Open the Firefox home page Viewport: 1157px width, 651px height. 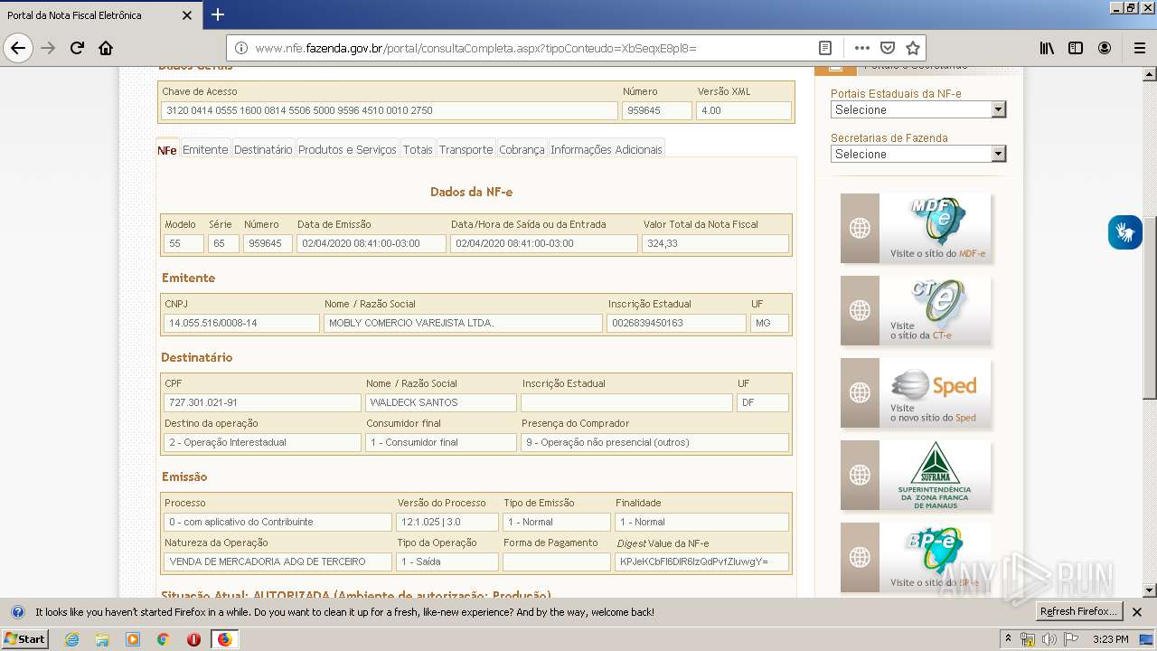click(x=106, y=48)
